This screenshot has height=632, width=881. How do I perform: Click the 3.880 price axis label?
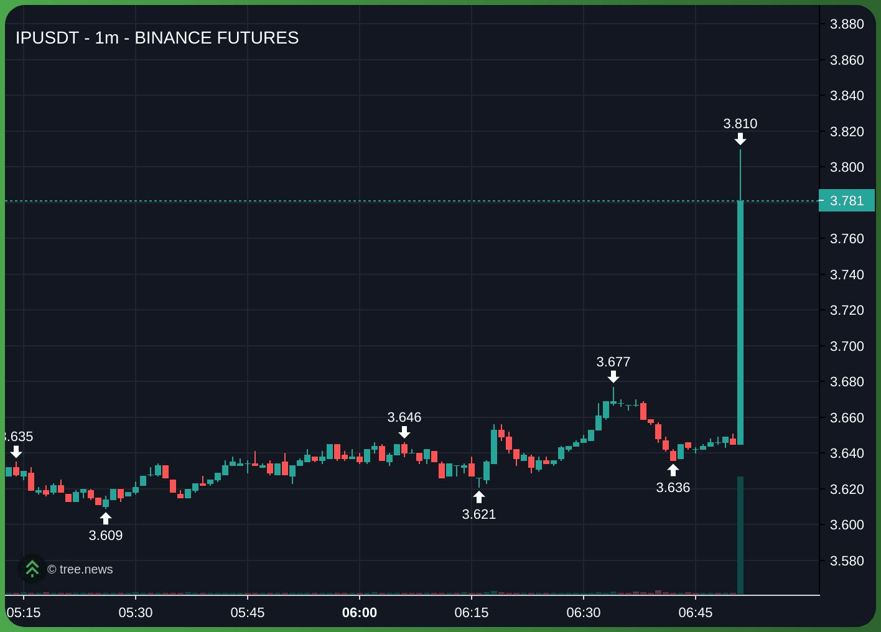pos(847,24)
